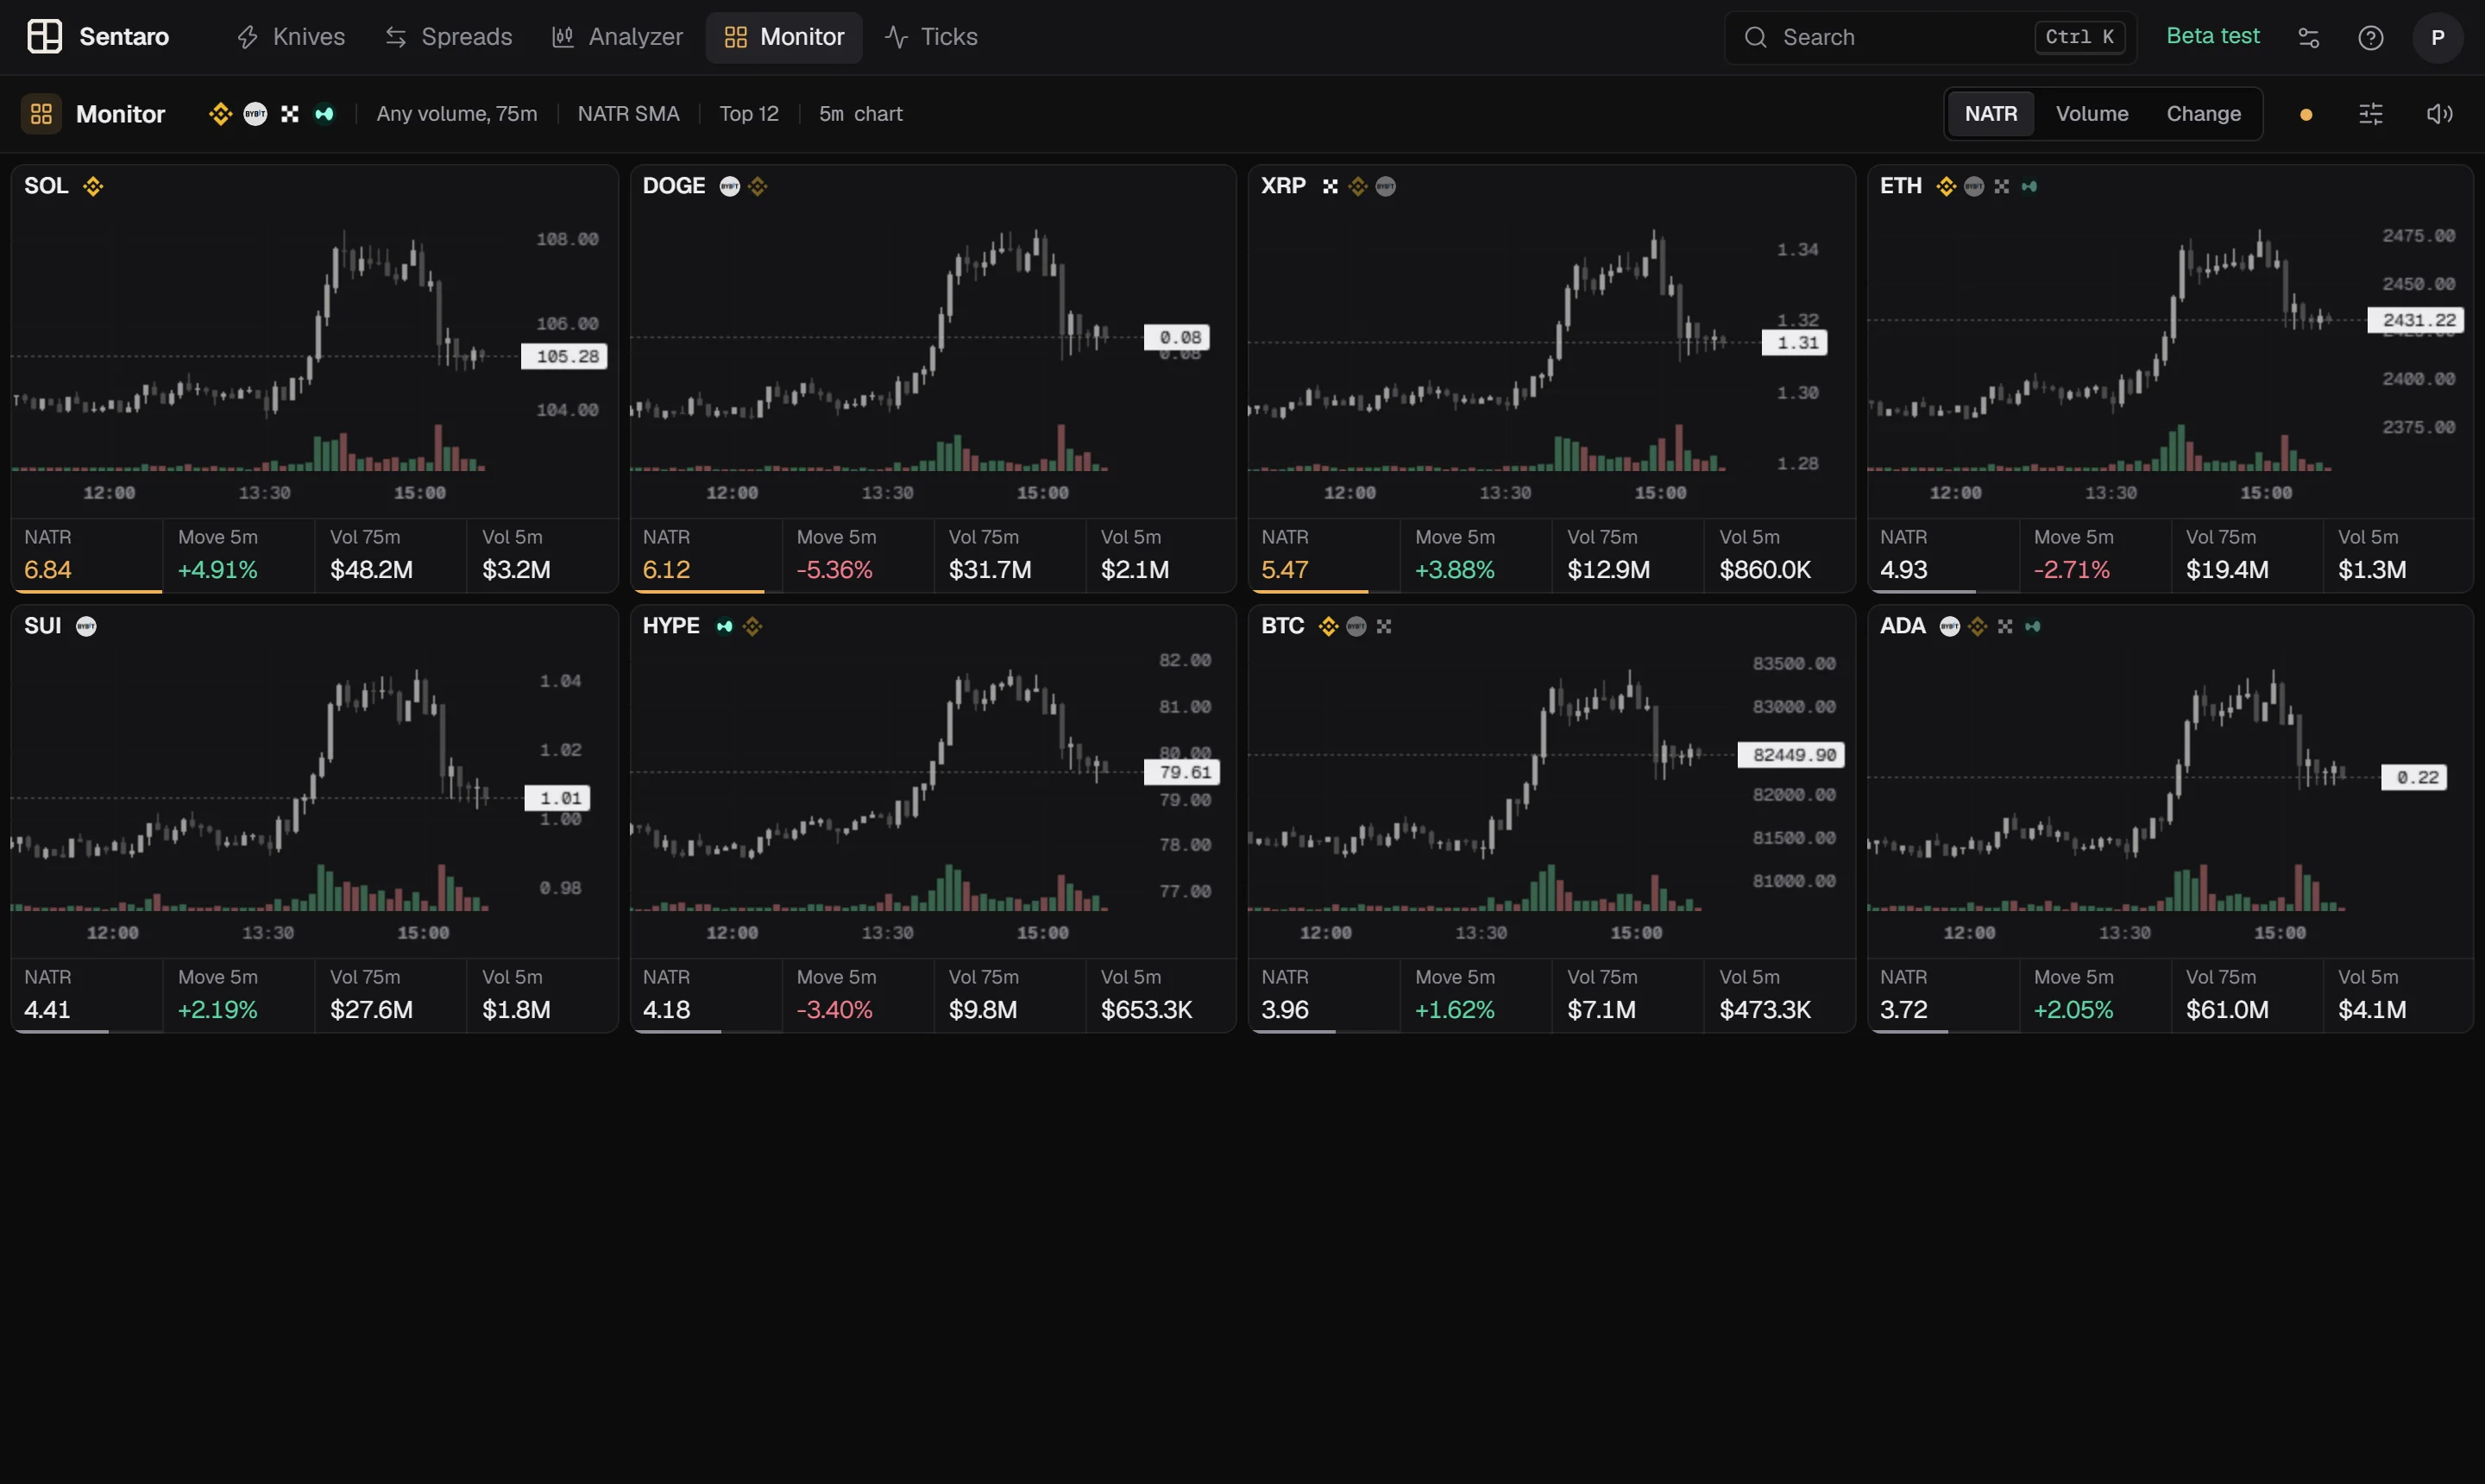Image resolution: width=2485 pixels, height=1484 pixels.
Task: Open the Spreads page
Action: (449, 37)
